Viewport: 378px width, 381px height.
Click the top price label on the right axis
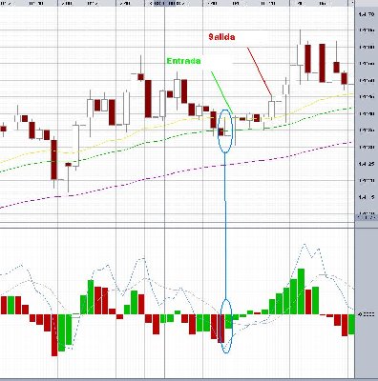pyautogui.click(x=367, y=14)
